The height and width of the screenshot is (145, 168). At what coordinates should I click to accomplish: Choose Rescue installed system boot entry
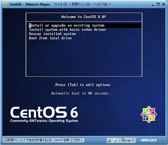pos(52,34)
